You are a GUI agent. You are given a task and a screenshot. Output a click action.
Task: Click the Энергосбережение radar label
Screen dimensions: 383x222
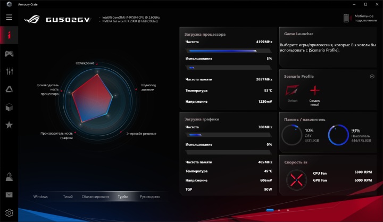click(x=141, y=134)
